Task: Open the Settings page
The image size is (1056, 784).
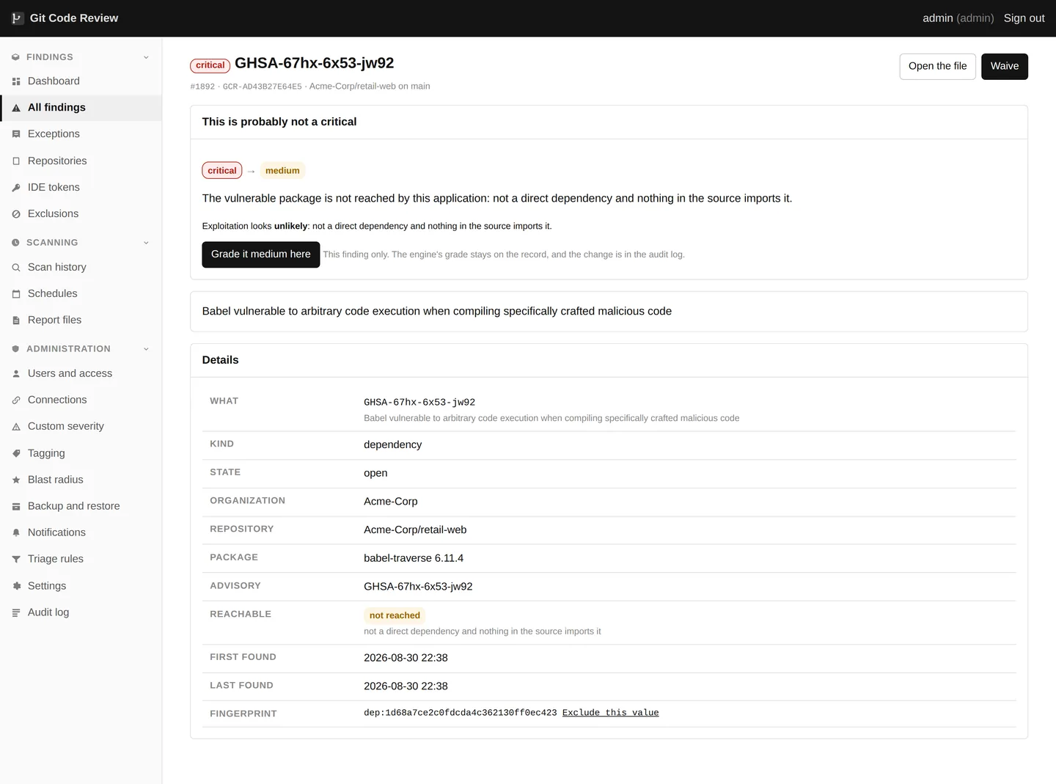Action: 81,586
